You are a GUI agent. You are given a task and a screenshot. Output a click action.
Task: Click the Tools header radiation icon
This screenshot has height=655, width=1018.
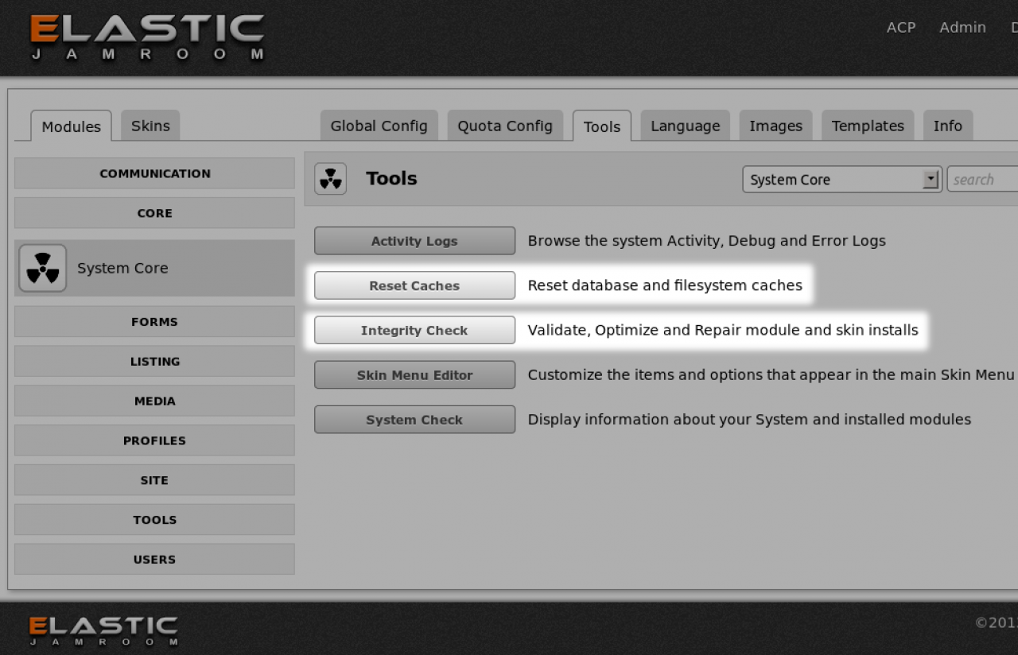pos(330,179)
